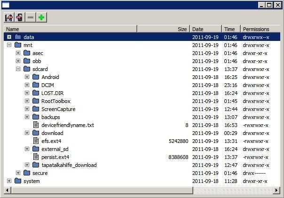
Task: Click the tapatalkahilfe_download folder name
Action: pyautogui.click(x=69, y=165)
